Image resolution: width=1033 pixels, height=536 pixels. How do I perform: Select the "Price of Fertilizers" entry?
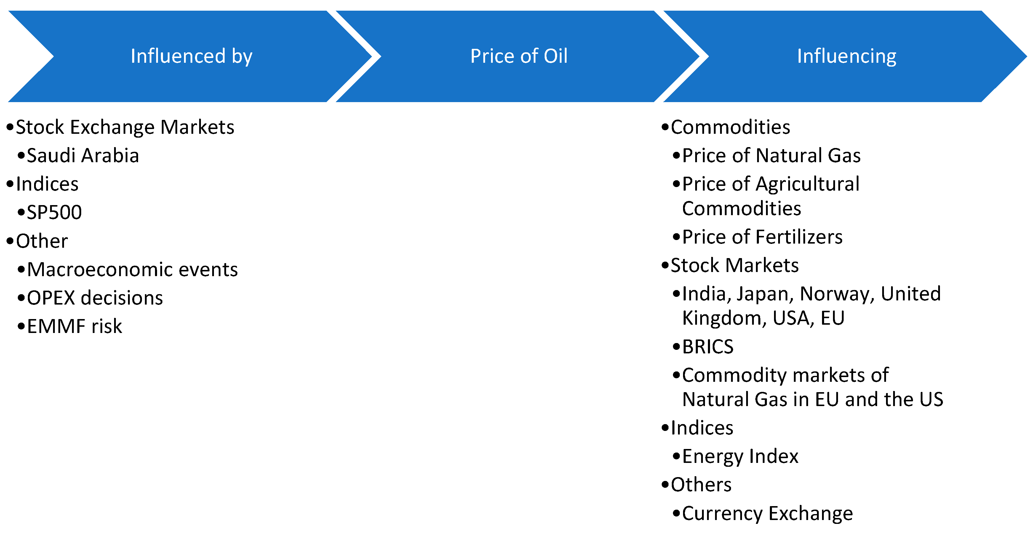[762, 237]
